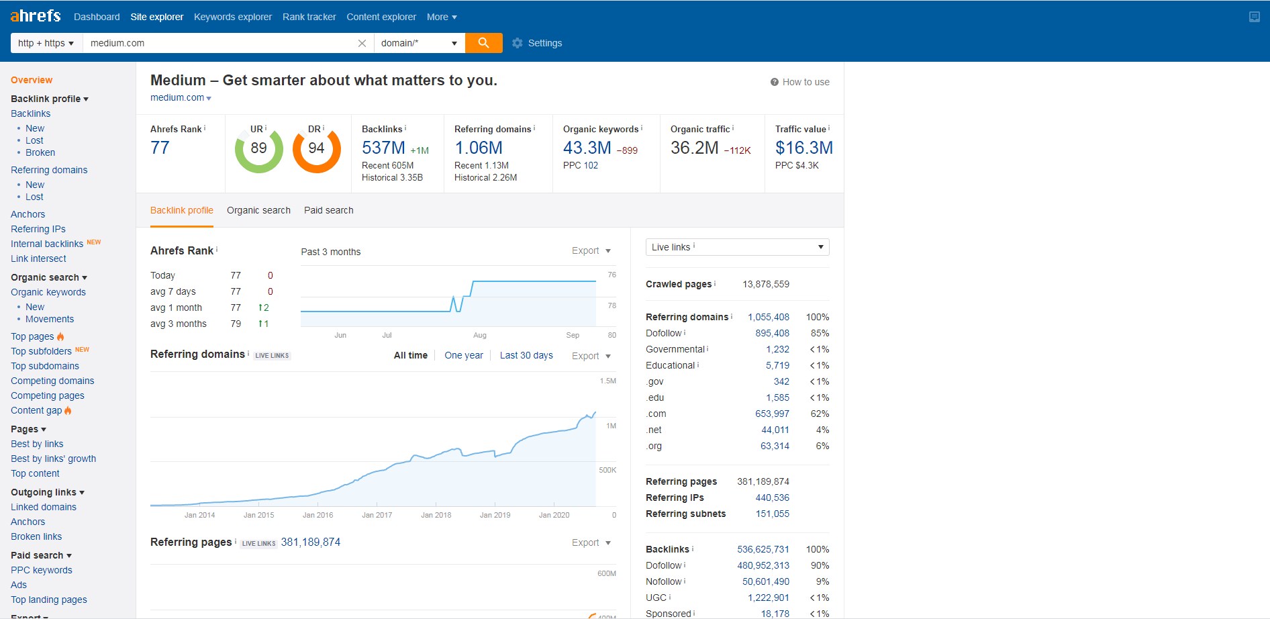The image size is (1270, 619).
Task: Click the DR 94 orange rating gauge
Action: coord(316,149)
